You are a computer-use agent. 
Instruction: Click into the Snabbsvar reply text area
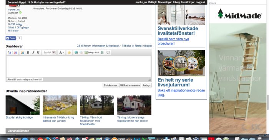point(78,66)
